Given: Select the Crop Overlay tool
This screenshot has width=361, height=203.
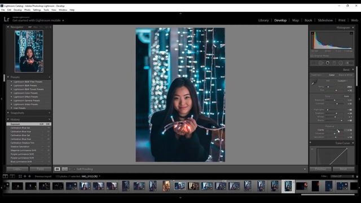Looking at the screenshot, I should click(x=314, y=63).
